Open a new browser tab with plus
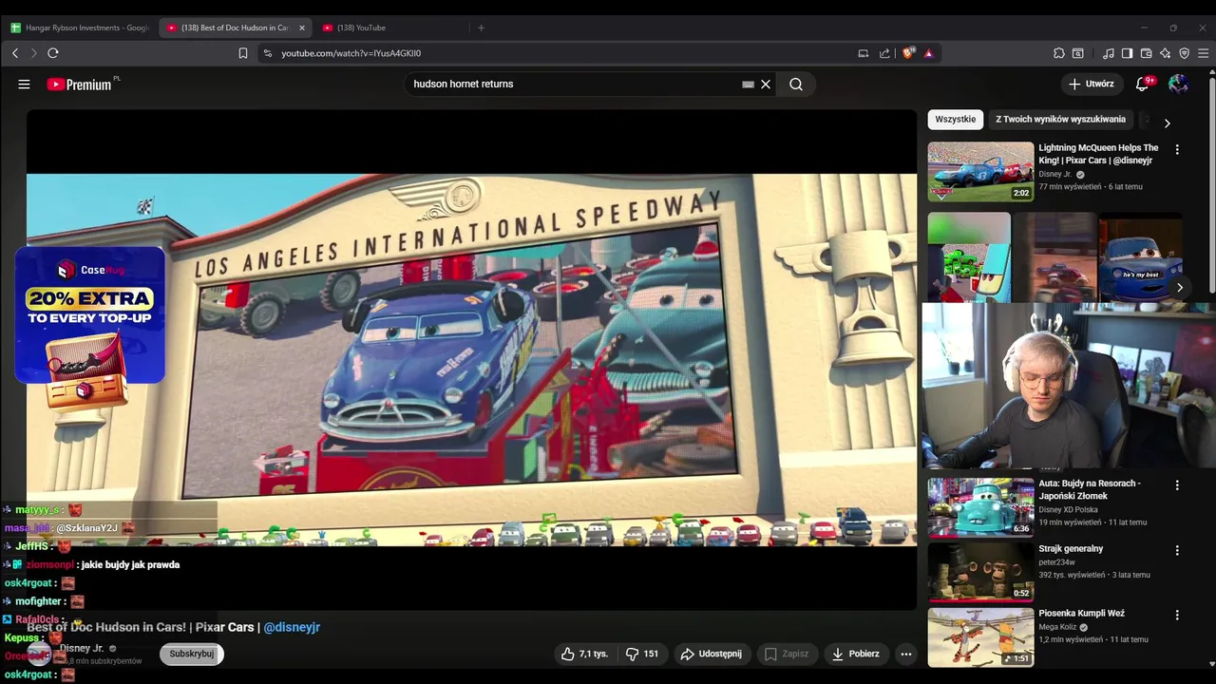 pos(481,28)
